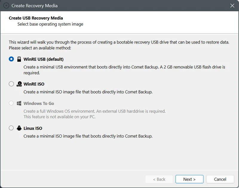Select the WinRE USB (default) radio button
This screenshot has height=188, width=239.
[11, 59]
